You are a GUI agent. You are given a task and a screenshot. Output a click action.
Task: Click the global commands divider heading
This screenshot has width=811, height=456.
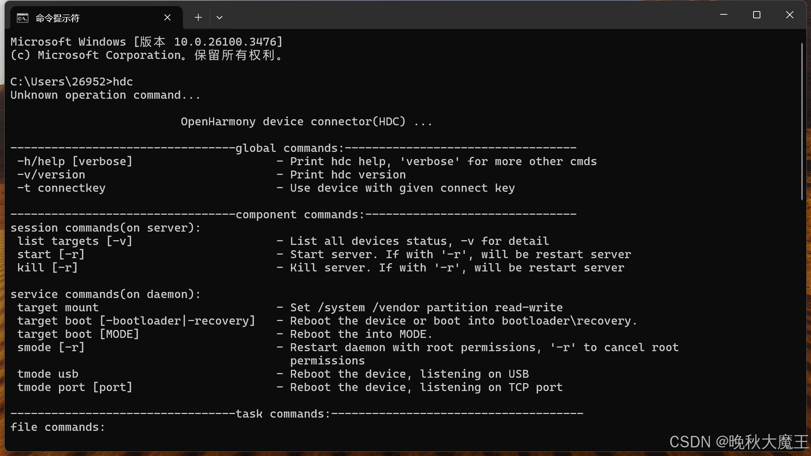289,148
